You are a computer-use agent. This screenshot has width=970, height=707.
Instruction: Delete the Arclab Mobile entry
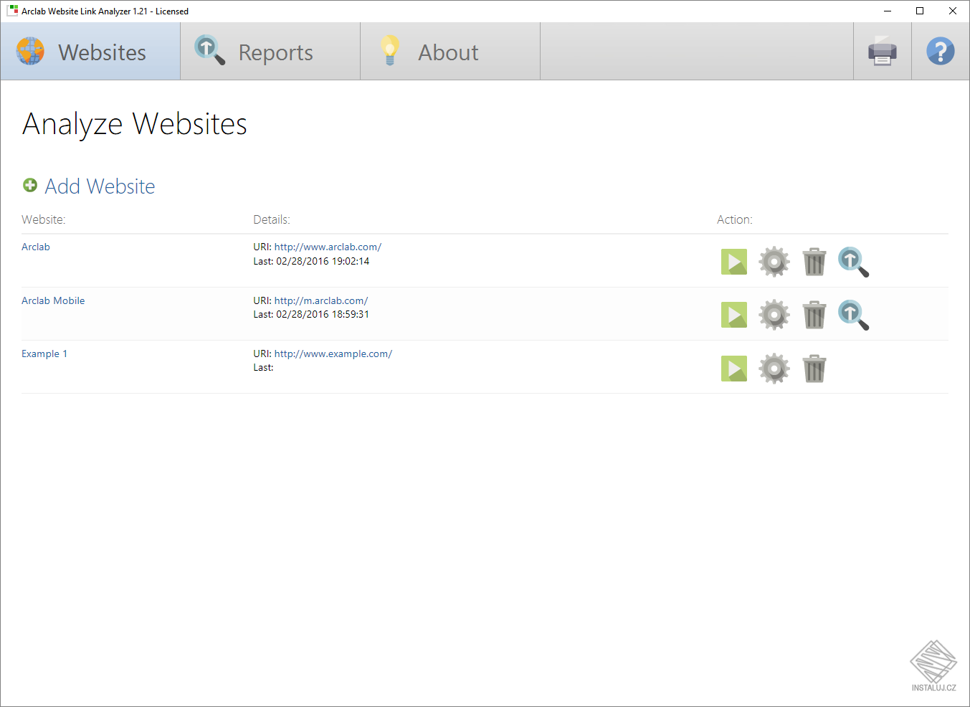pos(814,314)
